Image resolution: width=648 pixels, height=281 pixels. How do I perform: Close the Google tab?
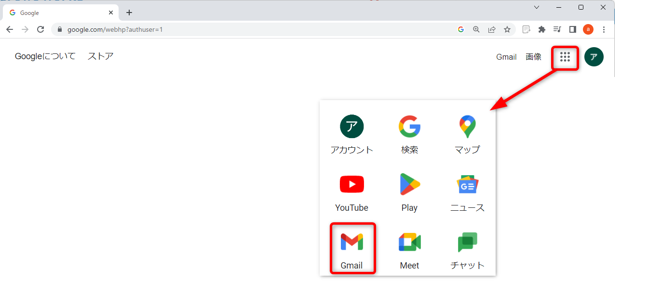point(111,13)
